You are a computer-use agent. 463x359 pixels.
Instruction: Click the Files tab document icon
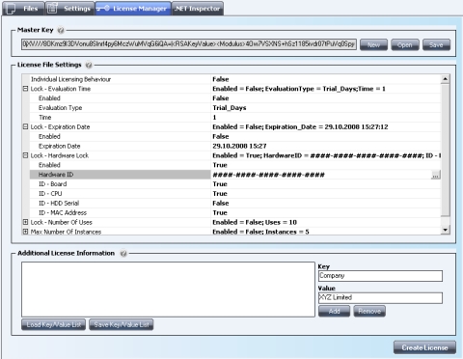(11, 9)
